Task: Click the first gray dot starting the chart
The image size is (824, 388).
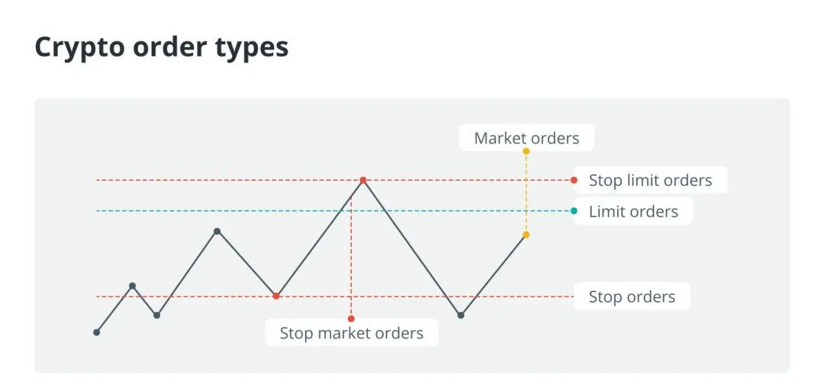Action: coord(97,332)
